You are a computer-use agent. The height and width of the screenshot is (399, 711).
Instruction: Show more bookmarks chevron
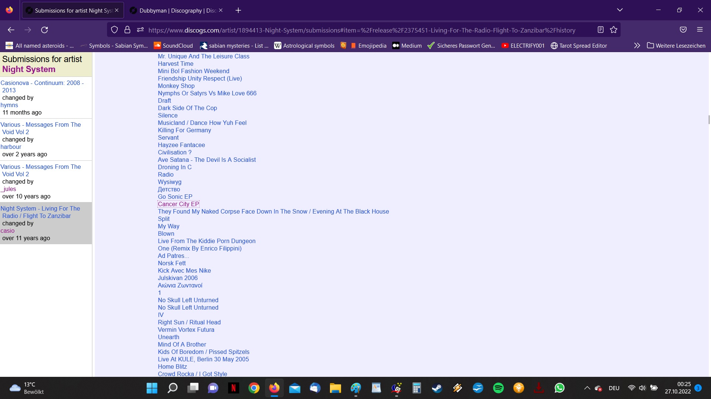pos(637,45)
